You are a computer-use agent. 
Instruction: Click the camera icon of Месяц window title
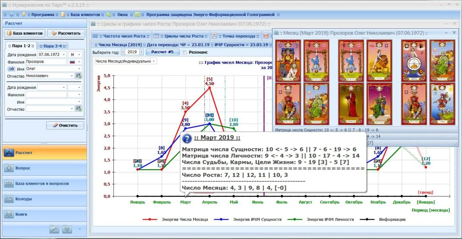click(x=276, y=33)
